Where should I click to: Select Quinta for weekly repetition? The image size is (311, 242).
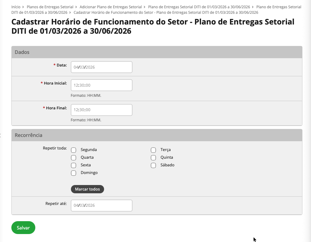[154, 158]
